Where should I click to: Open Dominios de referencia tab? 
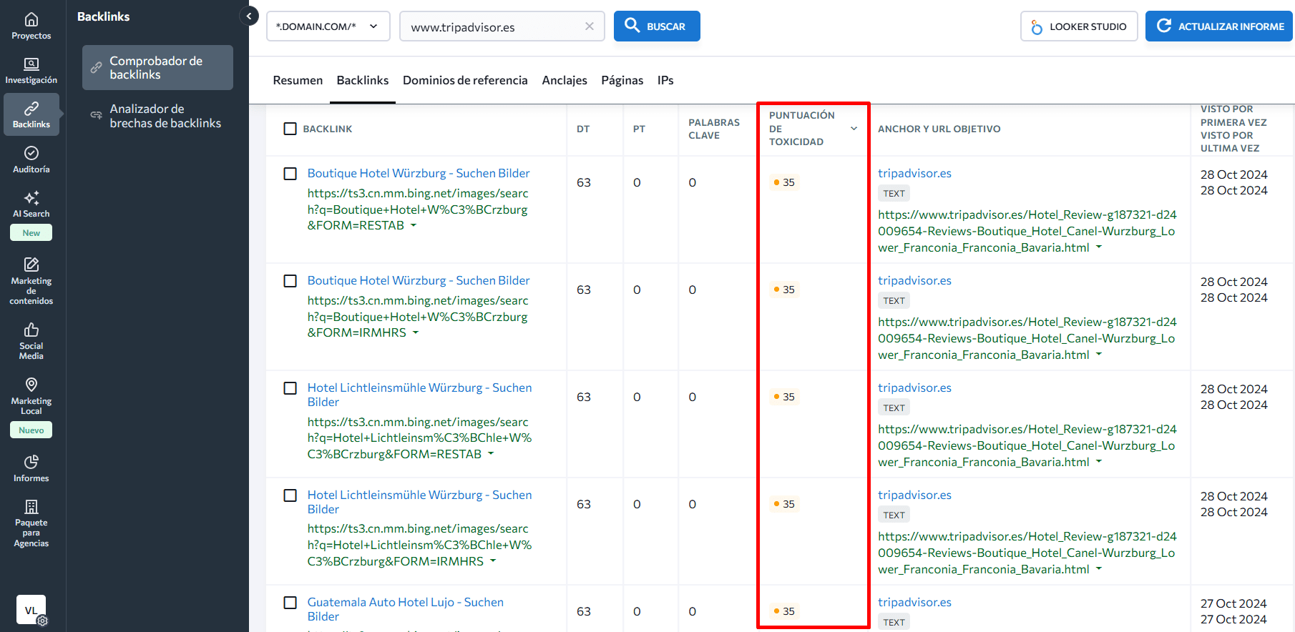click(x=465, y=80)
